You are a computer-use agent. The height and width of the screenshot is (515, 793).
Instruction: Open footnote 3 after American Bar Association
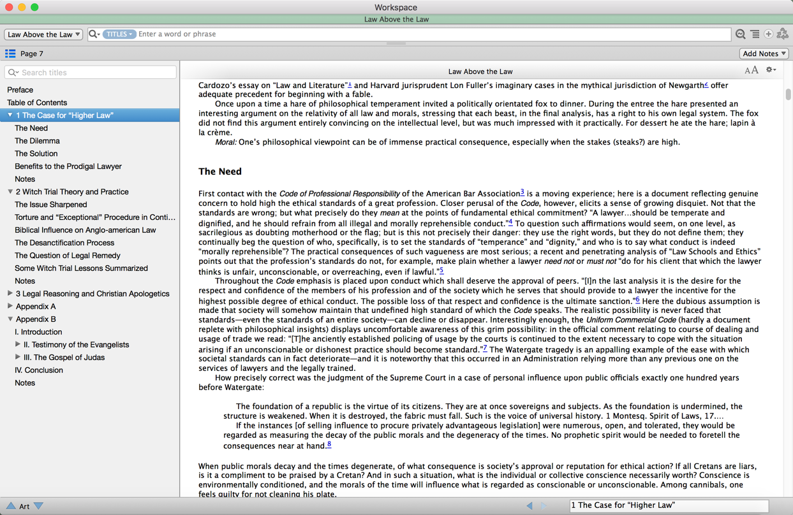(522, 192)
